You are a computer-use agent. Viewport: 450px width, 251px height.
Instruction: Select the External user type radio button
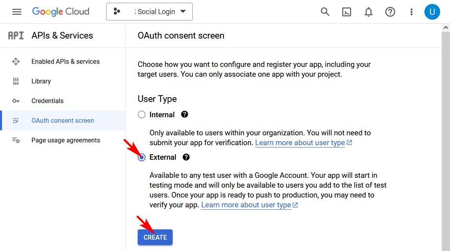(142, 157)
